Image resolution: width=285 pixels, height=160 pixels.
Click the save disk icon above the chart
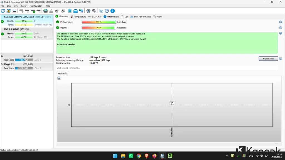pos(59,78)
